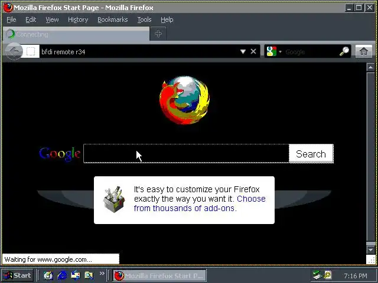Viewport: 378px width, 283px height.
Task: Focus the address bar with bfdi text
Action: point(139,51)
